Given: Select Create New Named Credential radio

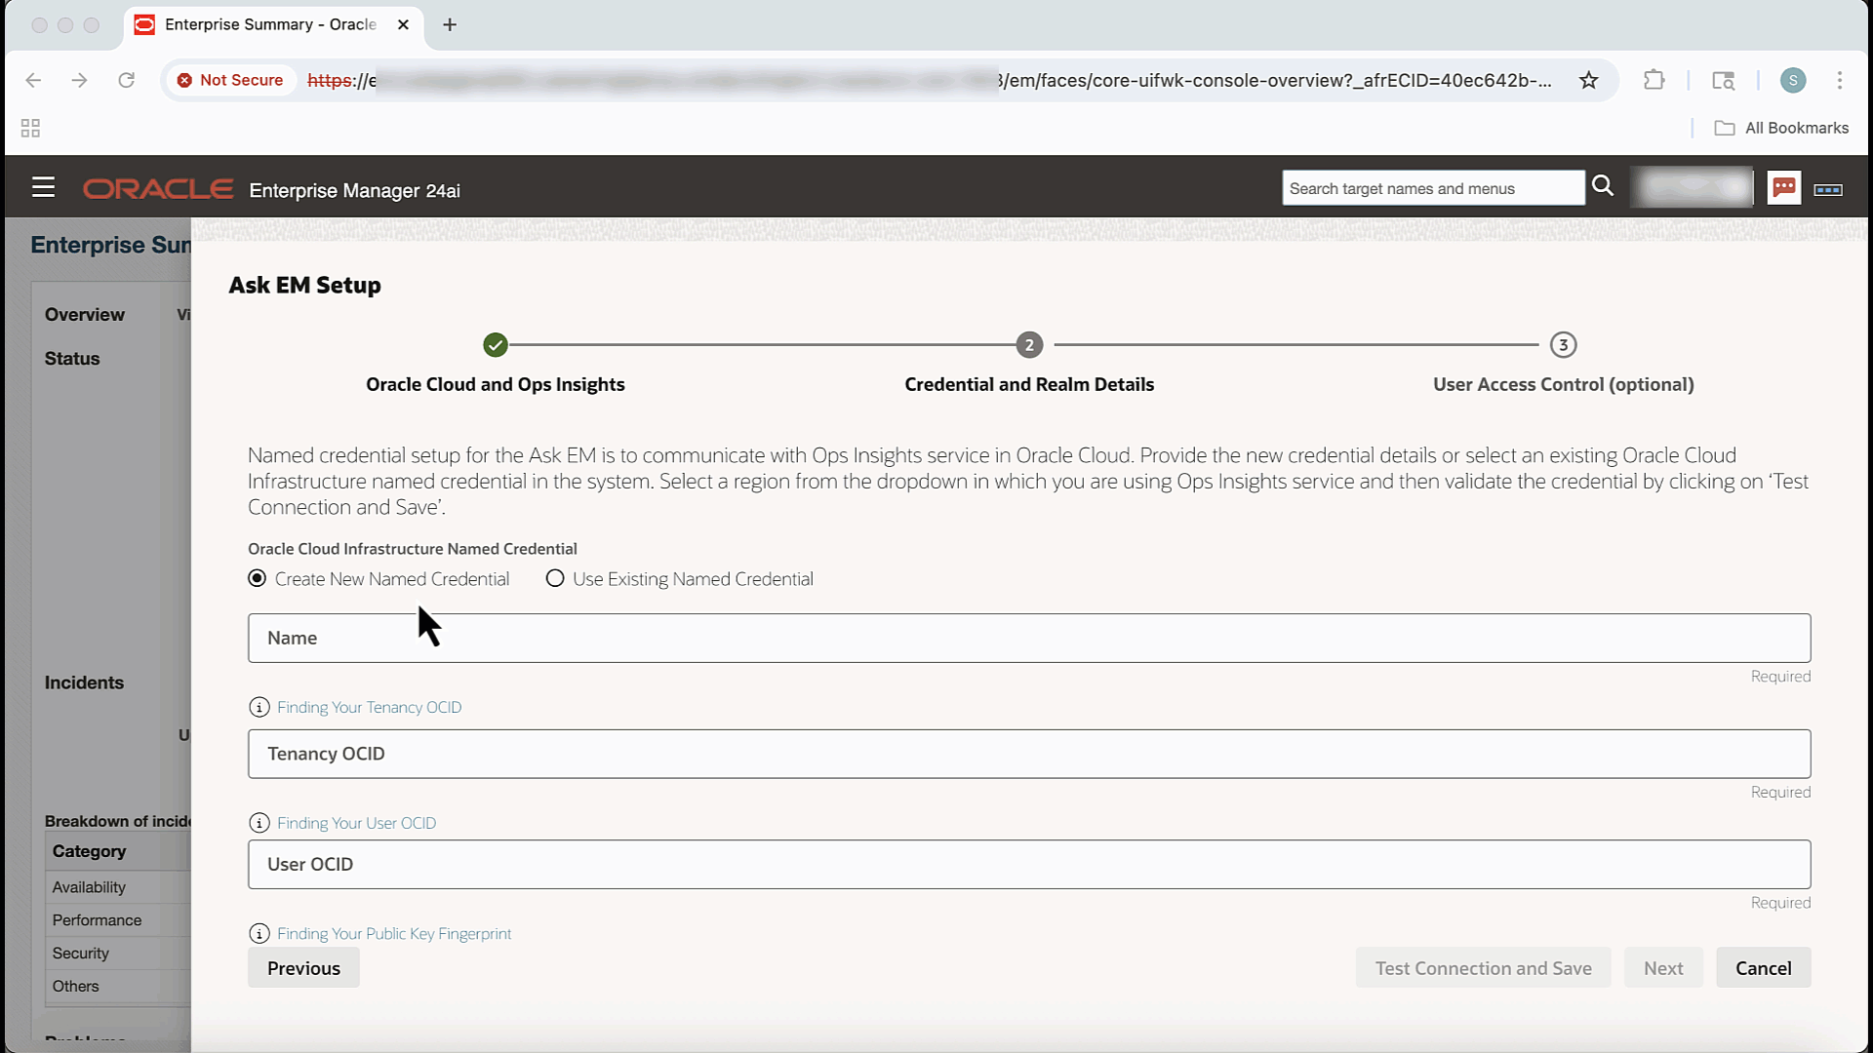Looking at the screenshot, I should (258, 579).
